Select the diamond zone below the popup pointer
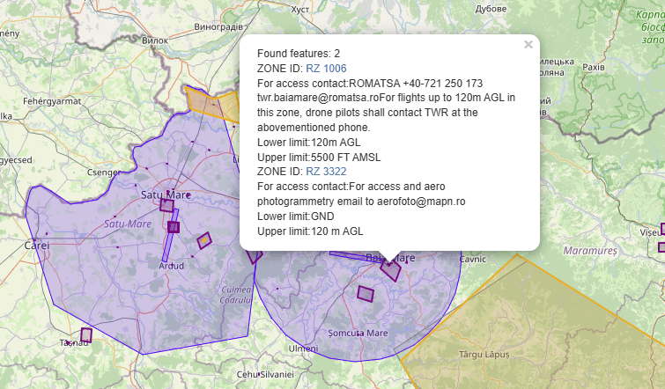This screenshot has height=389, width=665. 390,270
